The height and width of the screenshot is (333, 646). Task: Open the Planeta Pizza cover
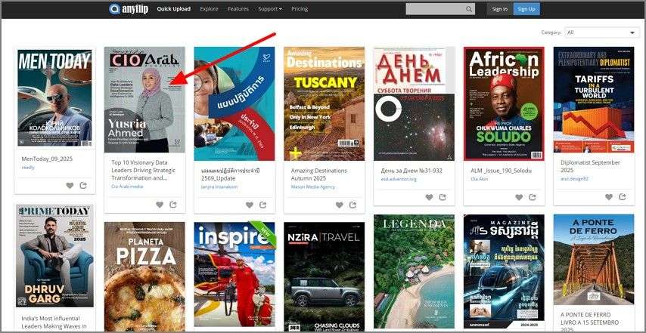(x=144, y=276)
